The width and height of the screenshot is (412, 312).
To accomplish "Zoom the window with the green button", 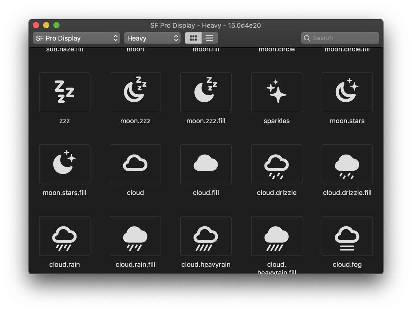I will (x=56, y=25).
